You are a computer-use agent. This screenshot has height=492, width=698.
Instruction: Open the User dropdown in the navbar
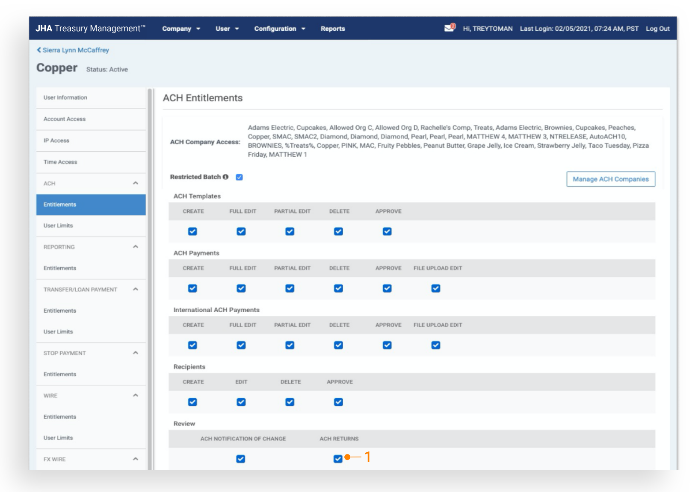(227, 29)
